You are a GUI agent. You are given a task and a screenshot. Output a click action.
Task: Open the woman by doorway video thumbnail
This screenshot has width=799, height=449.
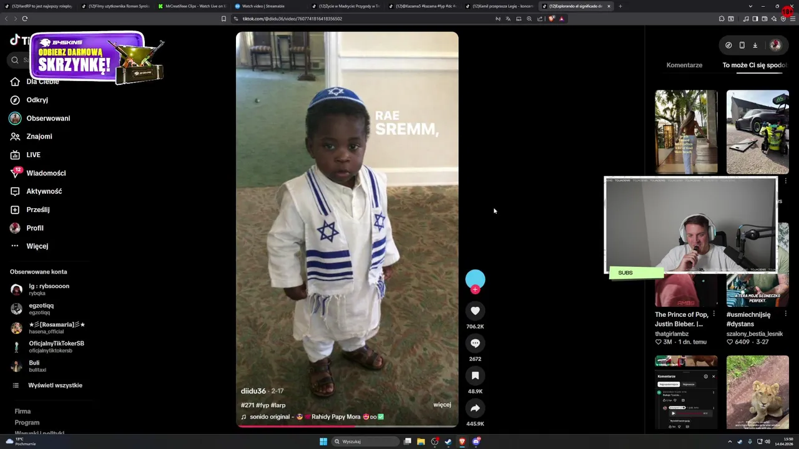(686, 132)
